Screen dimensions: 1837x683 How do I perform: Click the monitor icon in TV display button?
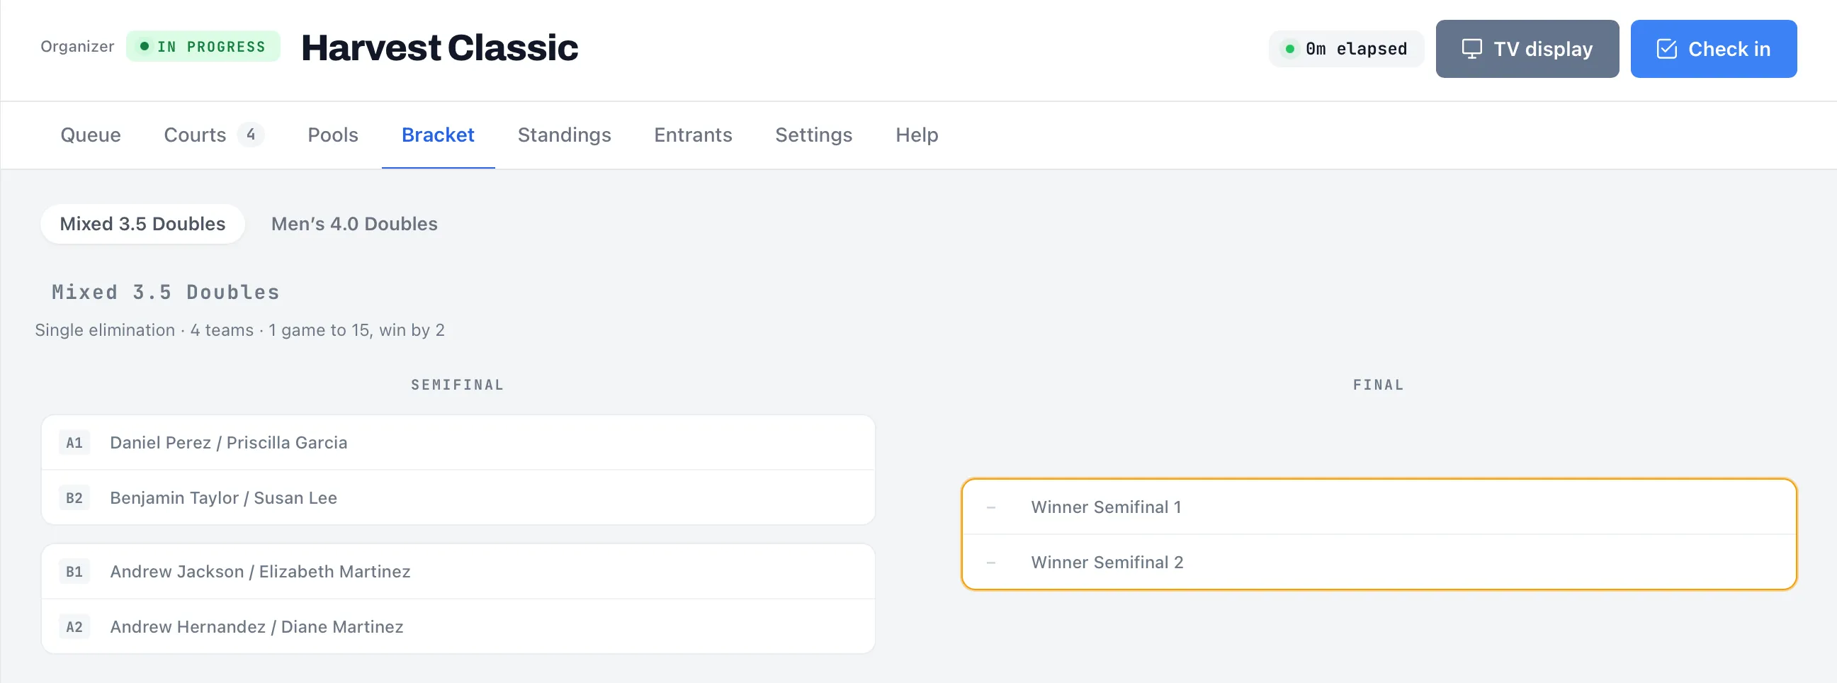[1471, 48]
